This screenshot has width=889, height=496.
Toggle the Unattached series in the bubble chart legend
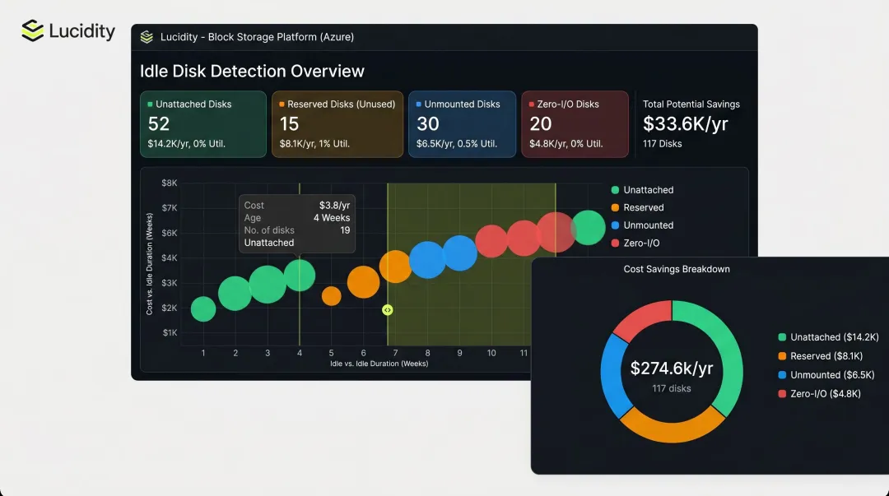coord(642,190)
